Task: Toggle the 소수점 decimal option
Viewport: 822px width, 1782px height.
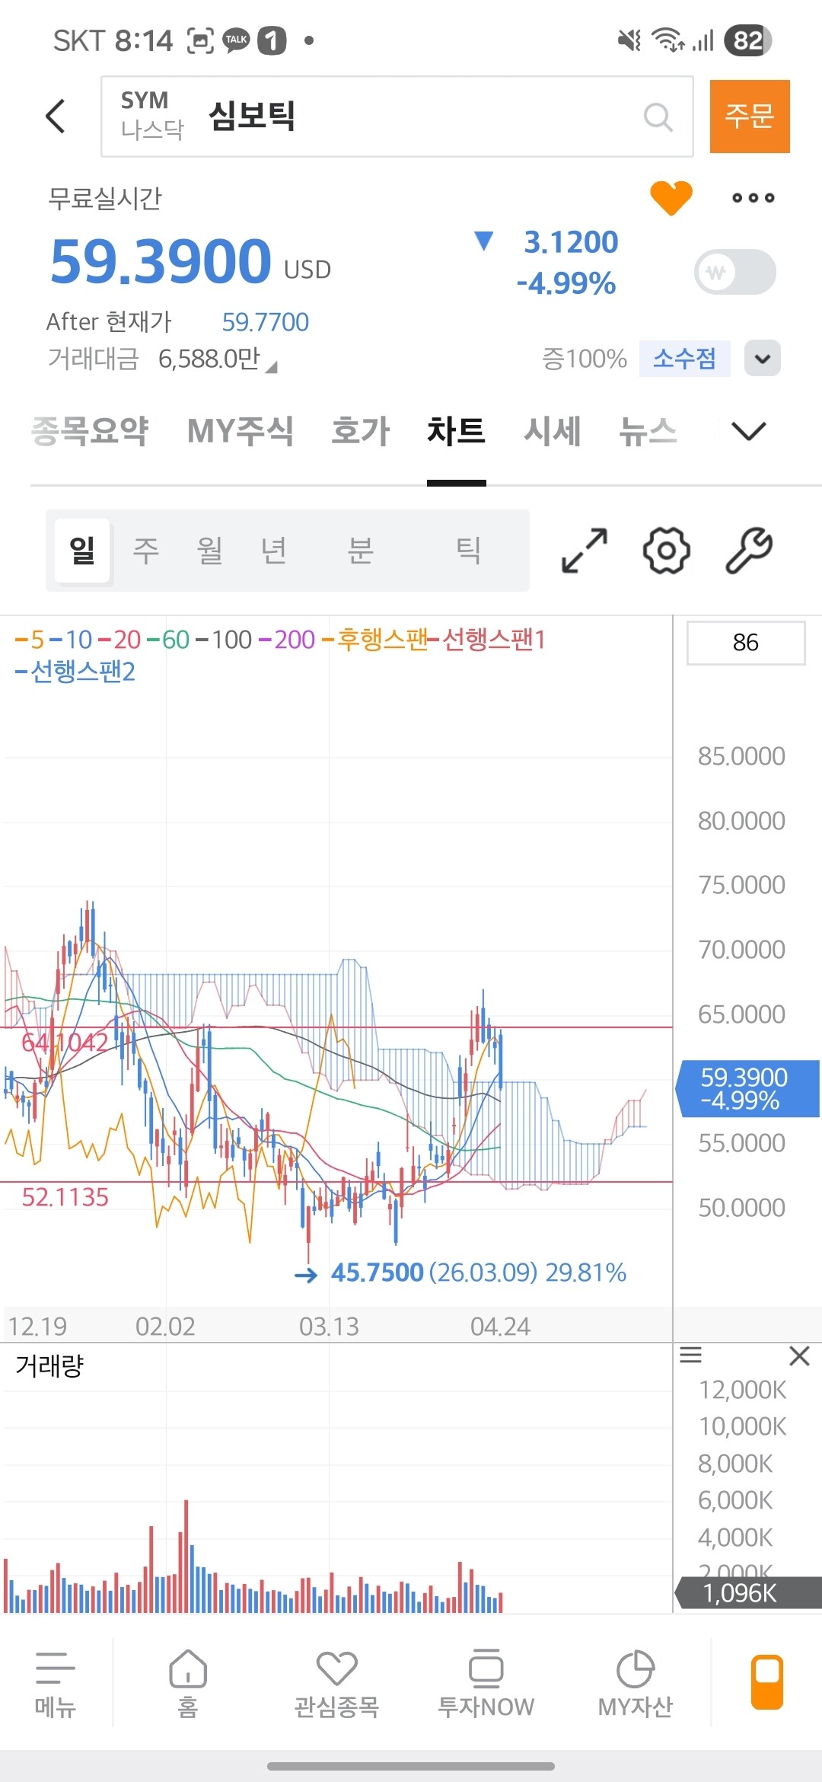Action: point(684,358)
